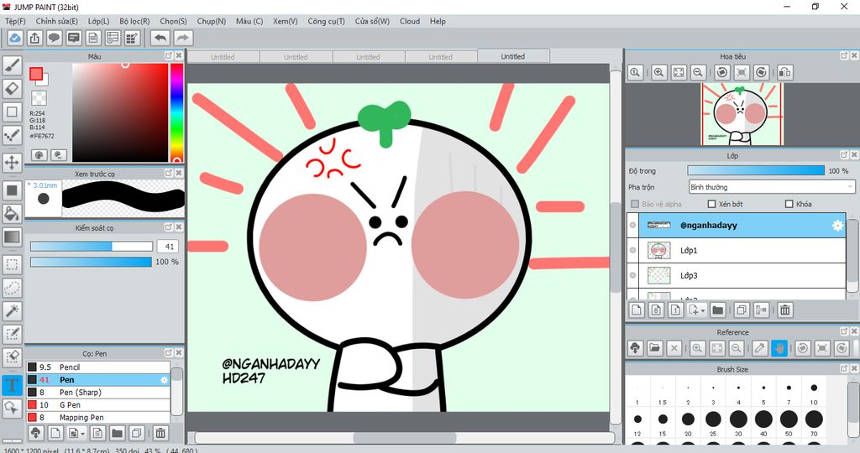Image resolution: width=860 pixels, height=453 pixels.
Task: Click the brush size slider in Kiểm soát cọ
Action: click(x=91, y=247)
